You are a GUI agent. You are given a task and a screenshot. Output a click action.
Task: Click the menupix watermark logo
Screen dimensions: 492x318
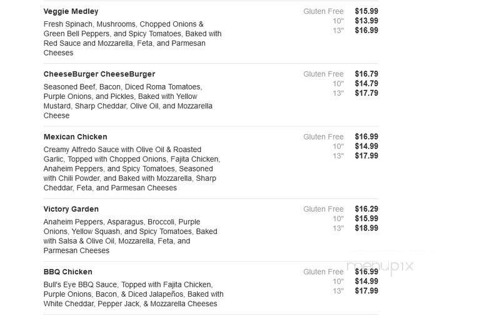point(388,266)
